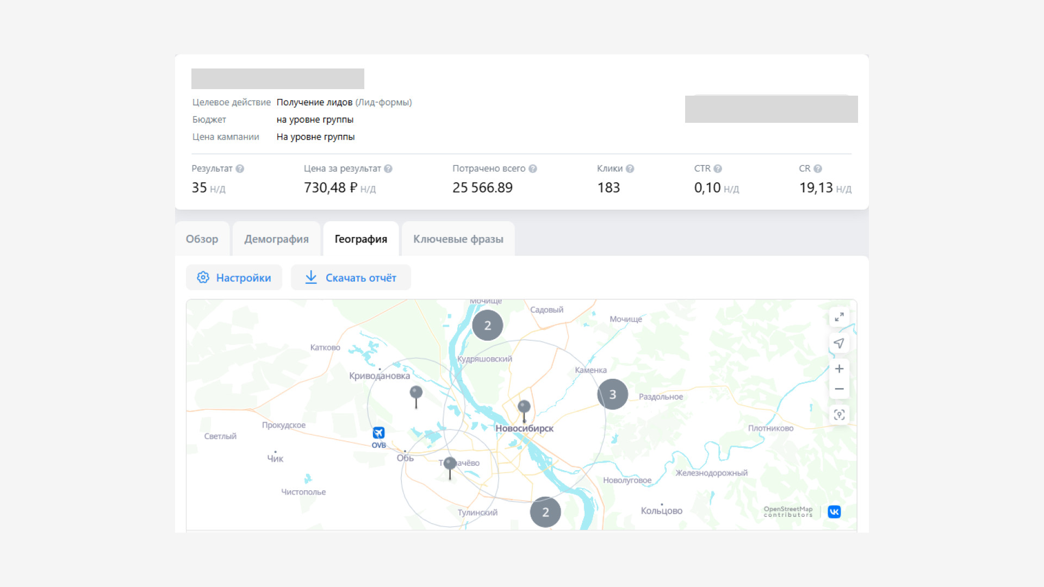Click help icon next to CR

click(818, 168)
